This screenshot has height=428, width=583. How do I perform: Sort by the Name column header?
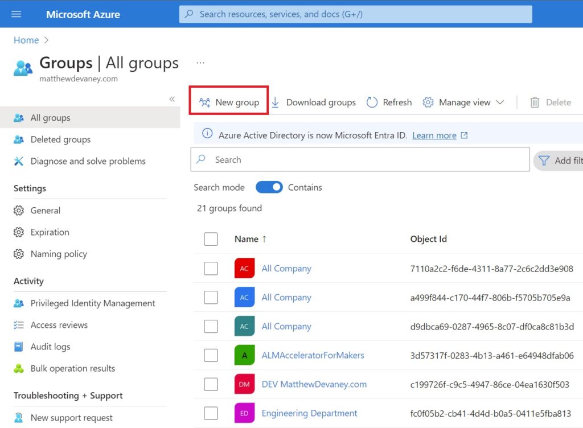246,239
